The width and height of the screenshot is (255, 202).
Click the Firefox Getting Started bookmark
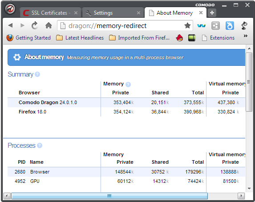pyautogui.click(x=28, y=38)
